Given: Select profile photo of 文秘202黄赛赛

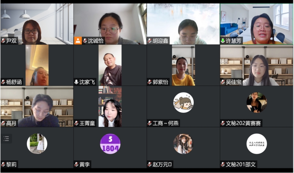Looking at the screenshot, I should click(x=257, y=103).
